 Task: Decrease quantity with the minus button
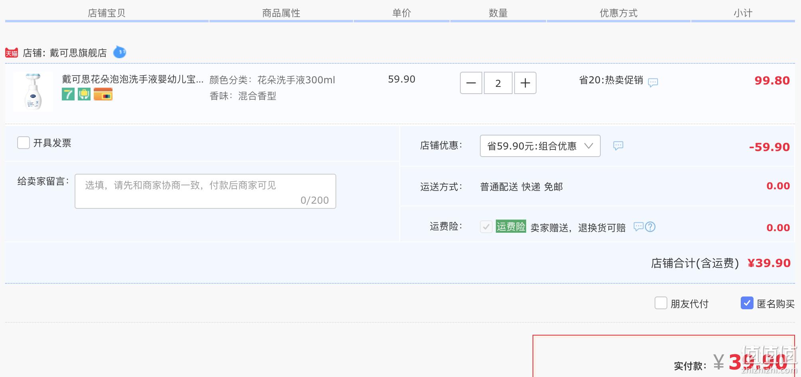[x=471, y=83]
